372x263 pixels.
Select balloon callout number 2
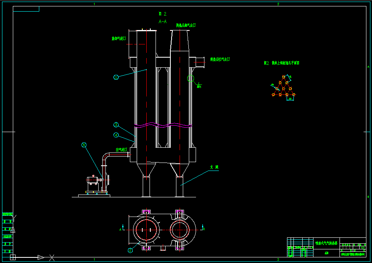(130, 251)
